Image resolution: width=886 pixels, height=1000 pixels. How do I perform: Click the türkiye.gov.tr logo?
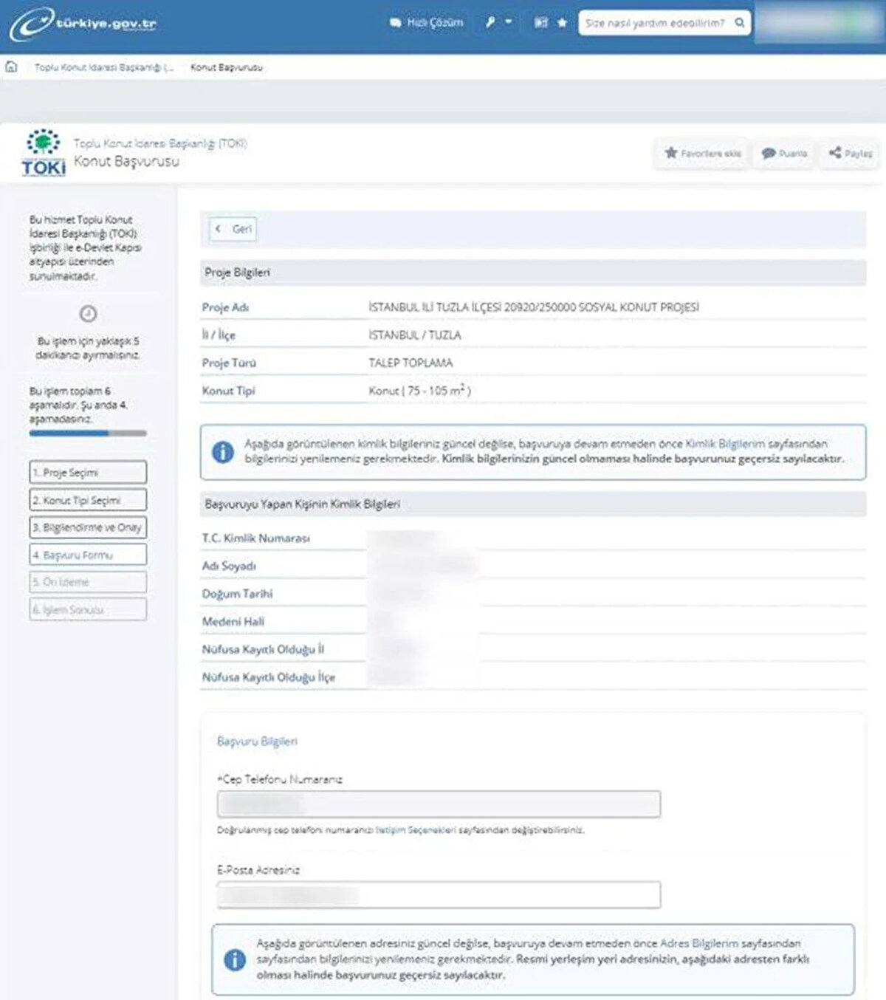tap(83, 24)
